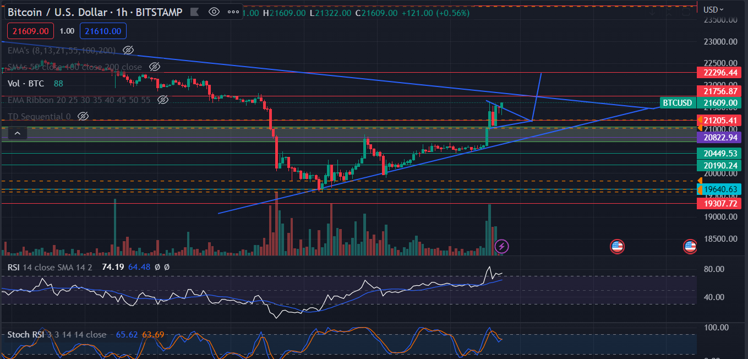Select the EMA's (8,13,21,55,100,200) legend label
The width and height of the screenshot is (748, 359).
tap(62, 50)
